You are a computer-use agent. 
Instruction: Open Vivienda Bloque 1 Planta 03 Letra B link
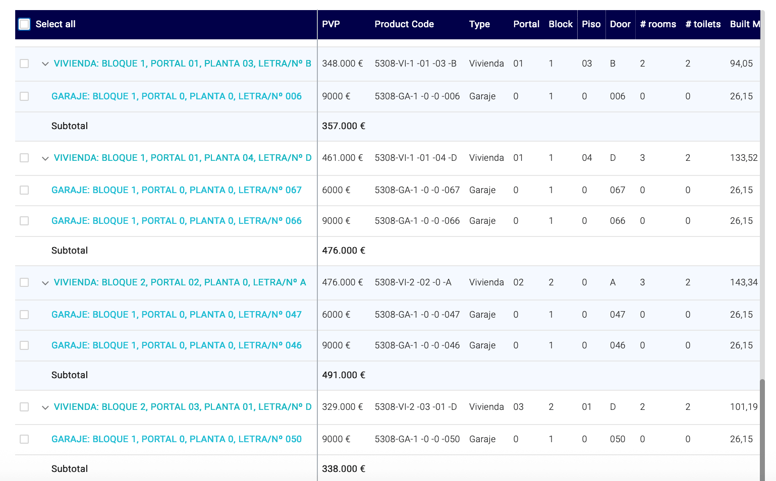183,64
